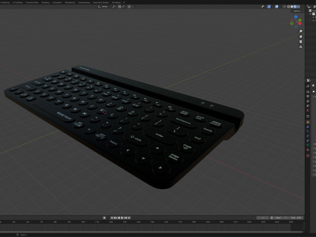Open the Properties editor type menu
The height and width of the screenshot is (237, 316).
click(309, 80)
